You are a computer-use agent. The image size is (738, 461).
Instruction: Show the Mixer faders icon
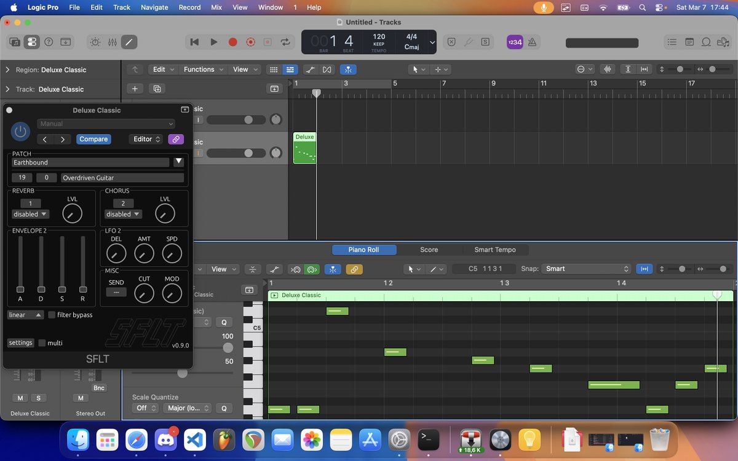click(112, 42)
